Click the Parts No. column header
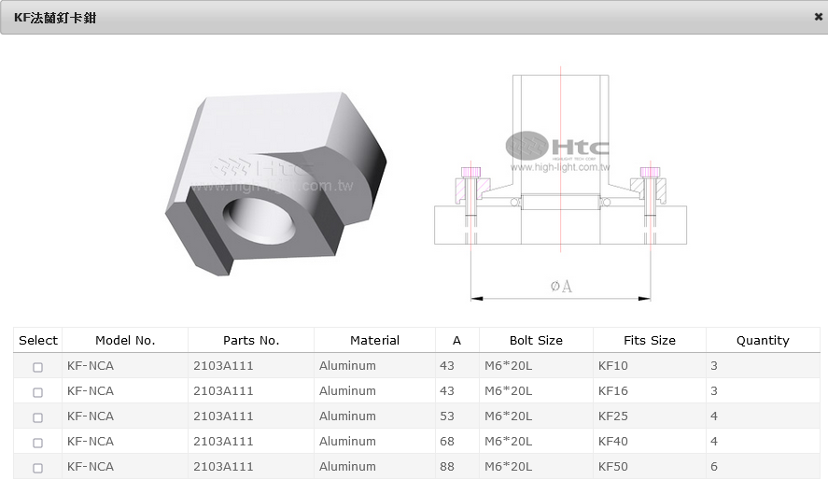The image size is (828, 494). click(x=251, y=341)
